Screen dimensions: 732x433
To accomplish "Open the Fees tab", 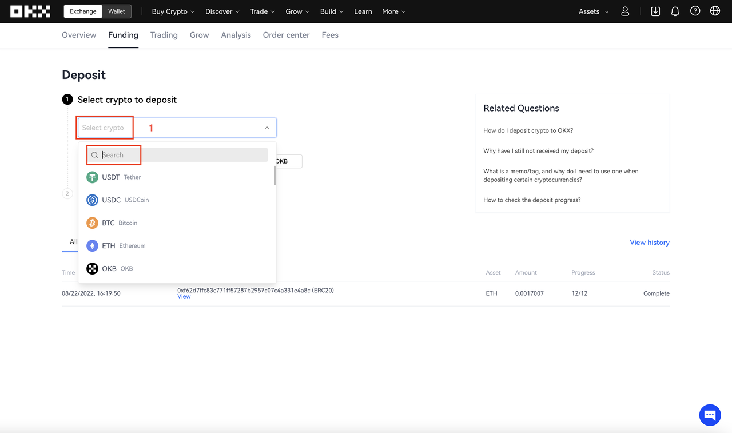I will [330, 35].
